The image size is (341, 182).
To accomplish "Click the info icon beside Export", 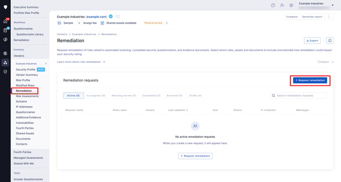I will pos(330,41).
